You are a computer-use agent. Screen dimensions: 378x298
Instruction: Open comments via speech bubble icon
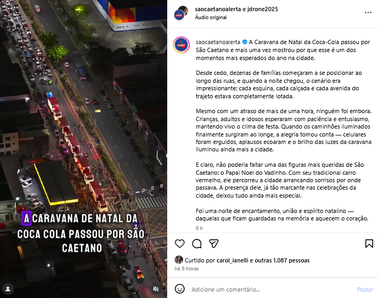click(196, 244)
